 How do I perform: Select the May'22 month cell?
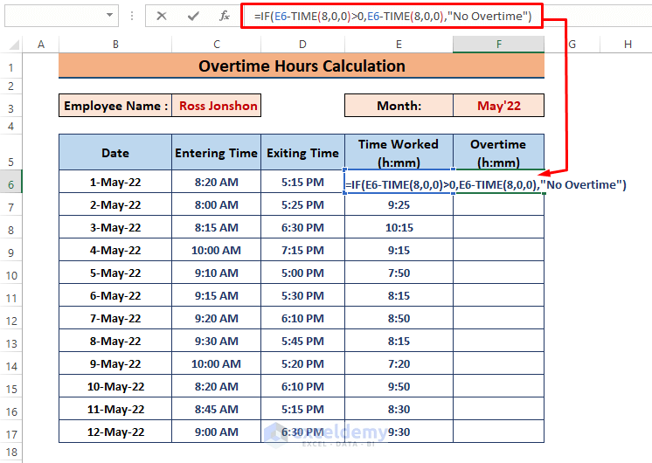click(x=498, y=106)
